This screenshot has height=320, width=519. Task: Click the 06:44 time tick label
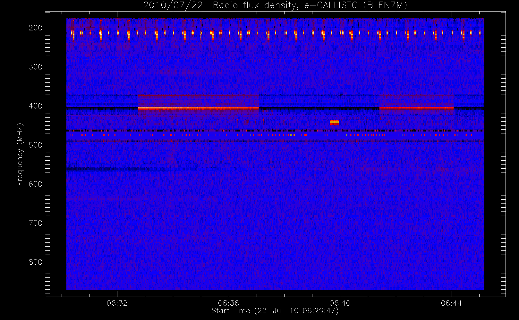451,303
